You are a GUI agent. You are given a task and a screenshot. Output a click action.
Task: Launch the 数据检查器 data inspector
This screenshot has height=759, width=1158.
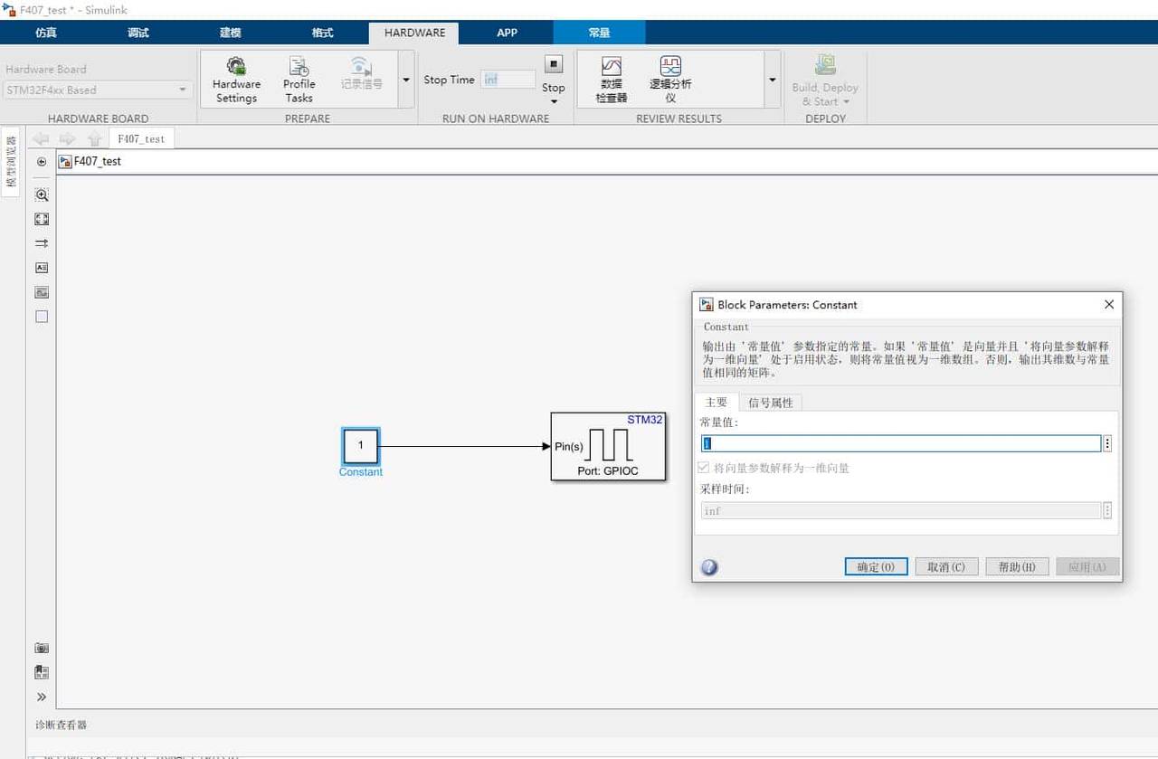(x=611, y=79)
